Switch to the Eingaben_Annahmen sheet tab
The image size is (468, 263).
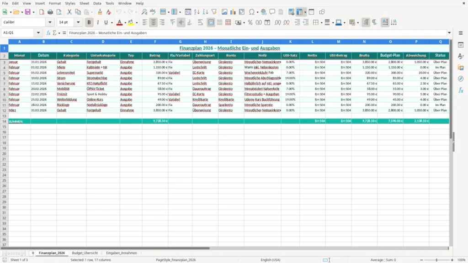tap(122, 253)
